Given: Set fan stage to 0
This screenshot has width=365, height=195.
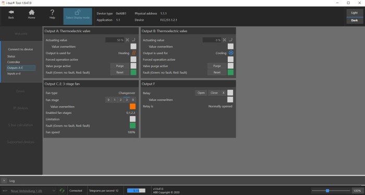Looking at the screenshot, I should 108,100.
